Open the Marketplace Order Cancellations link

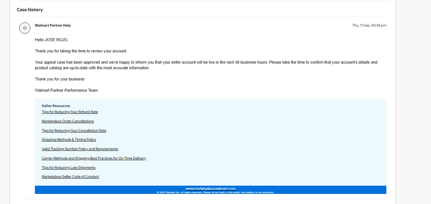(68, 121)
